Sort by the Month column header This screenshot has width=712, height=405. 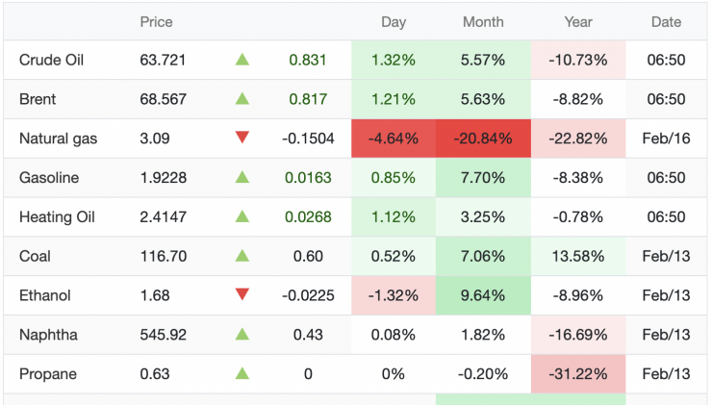point(483,21)
